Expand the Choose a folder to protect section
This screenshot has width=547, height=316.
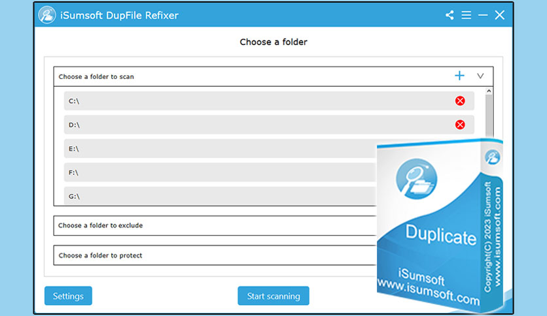(215, 255)
